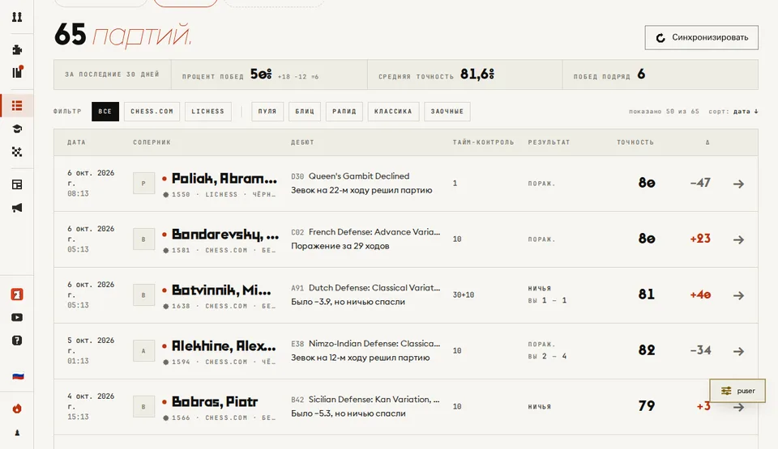Click the +23 rating change value
The width and height of the screenshot is (778, 449).
[700, 239]
